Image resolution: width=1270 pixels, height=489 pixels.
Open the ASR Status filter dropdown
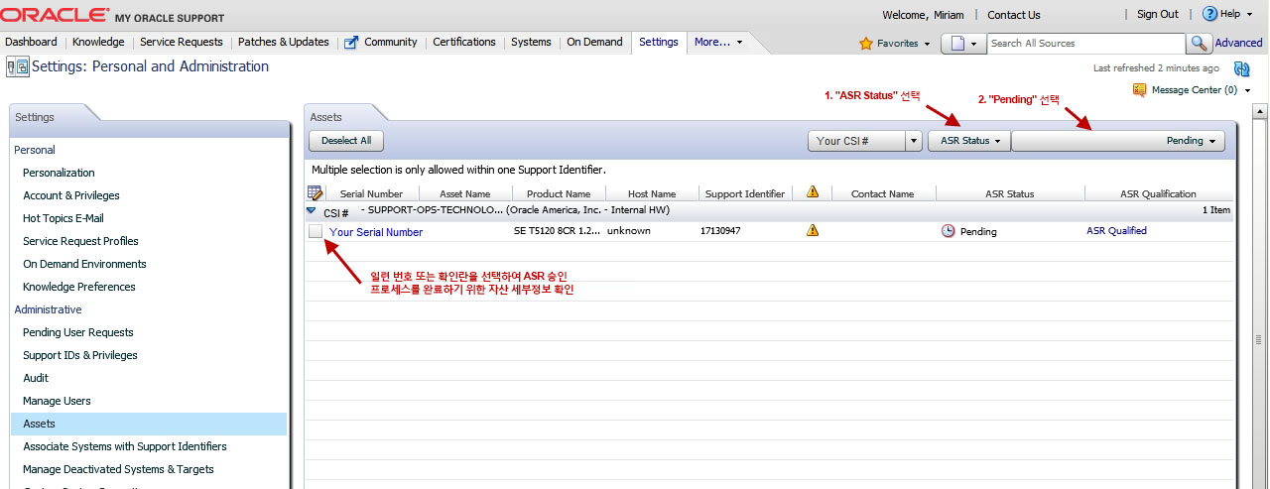point(969,141)
